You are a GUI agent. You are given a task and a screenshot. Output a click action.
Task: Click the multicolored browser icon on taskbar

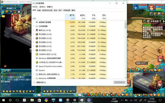(46, 100)
